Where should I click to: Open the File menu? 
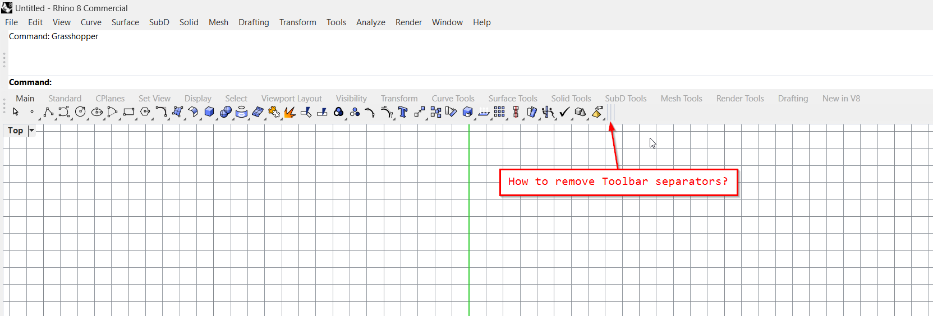point(11,22)
